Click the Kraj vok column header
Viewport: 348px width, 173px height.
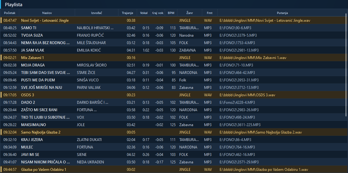pyautogui.click(x=158, y=13)
